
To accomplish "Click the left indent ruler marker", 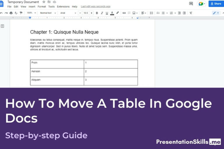I will pyautogui.click(x=30, y=18).
